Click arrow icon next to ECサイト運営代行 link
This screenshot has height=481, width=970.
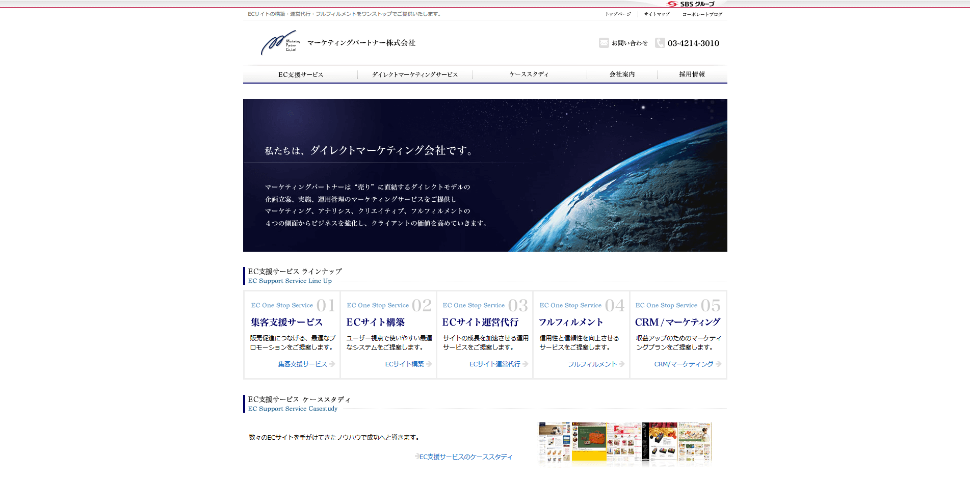(525, 364)
